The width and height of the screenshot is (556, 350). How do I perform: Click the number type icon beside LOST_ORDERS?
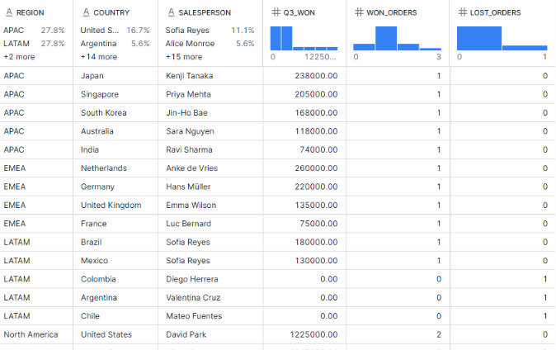click(463, 12)
